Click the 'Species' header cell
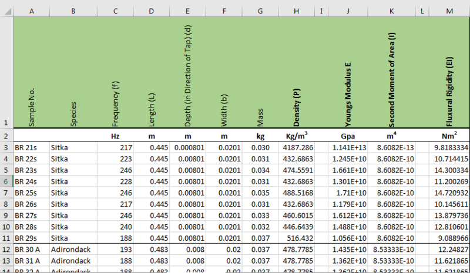This screenshot has height=273, width=470. point(73,72)
